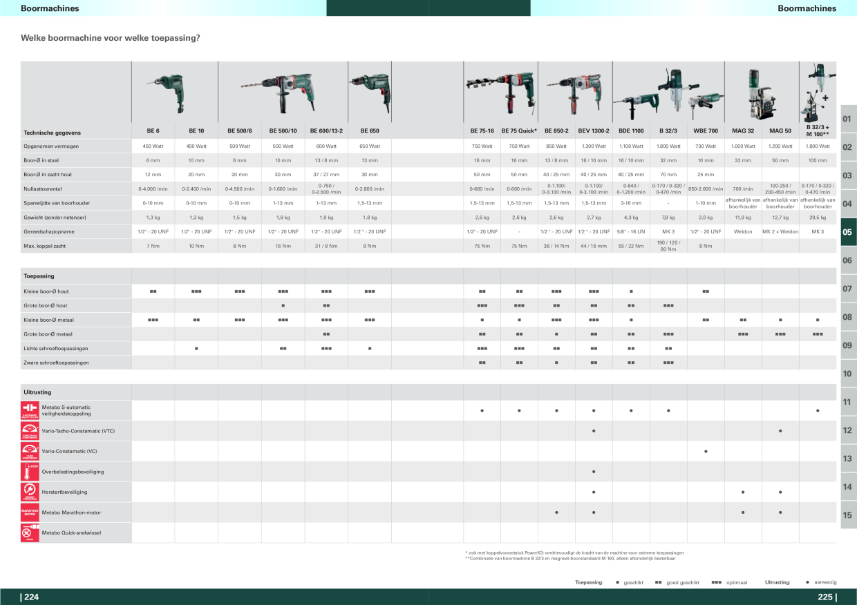The width and height of the screenshot is (857, 605).
Task: Click page number 224
Action: [x=30, y=597]
